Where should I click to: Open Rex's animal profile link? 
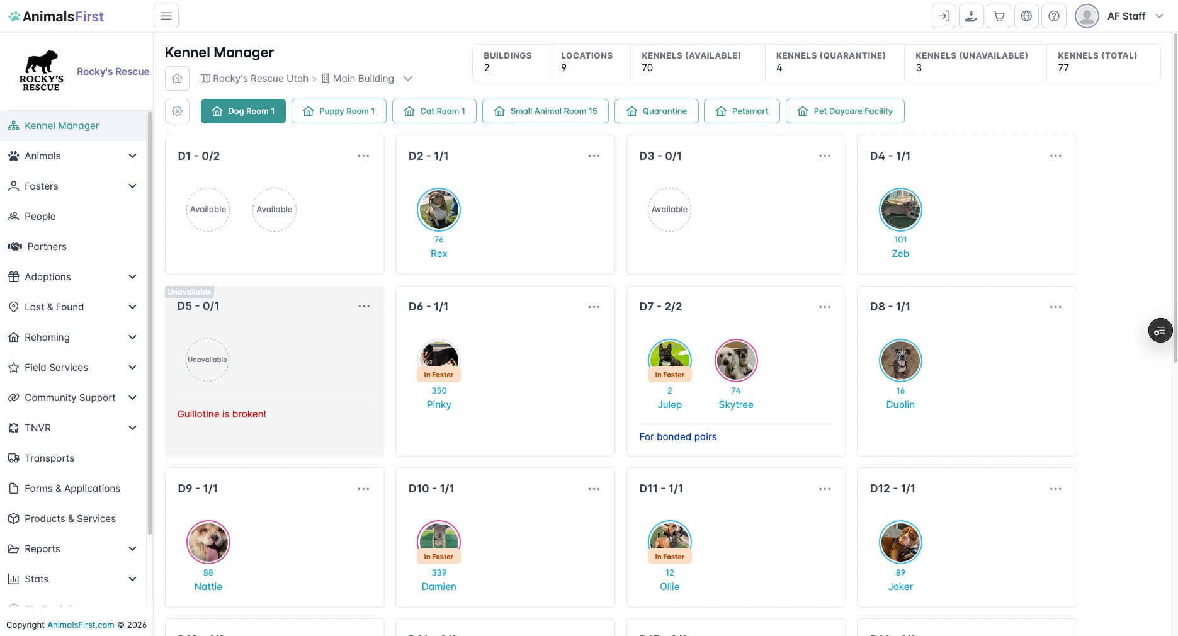439,254
